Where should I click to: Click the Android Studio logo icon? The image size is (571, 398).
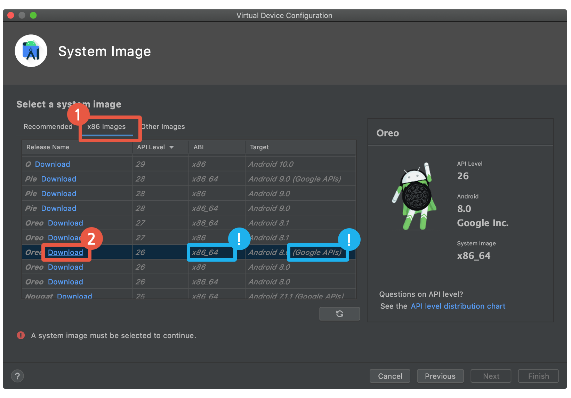(x=31, y=51)
